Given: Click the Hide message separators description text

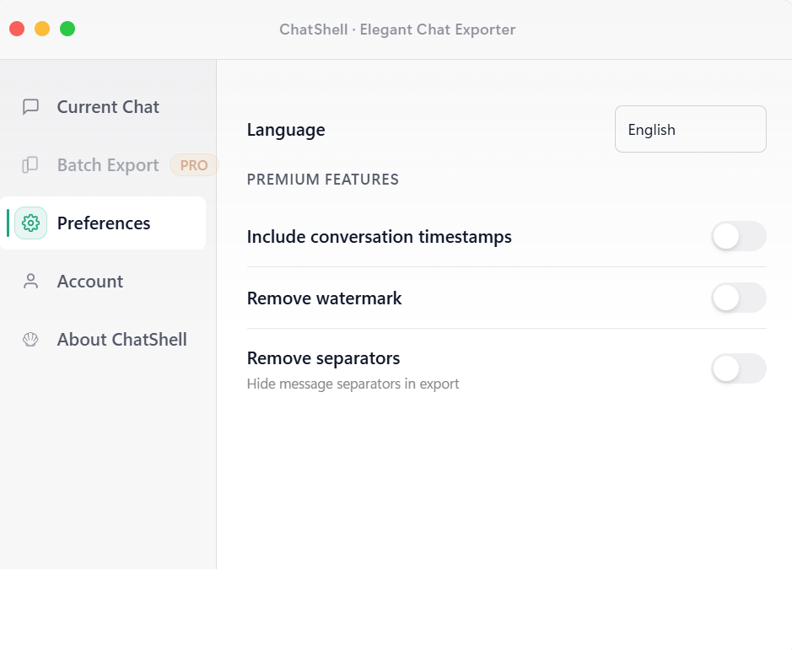Looking at the screenshot, I should click(x=353, y=384).
